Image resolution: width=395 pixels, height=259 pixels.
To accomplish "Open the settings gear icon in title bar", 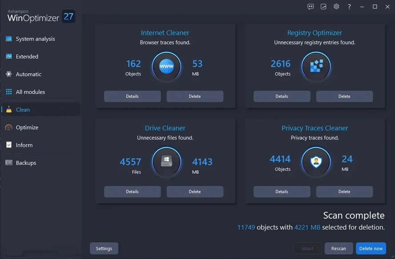I will click(336, 7).
